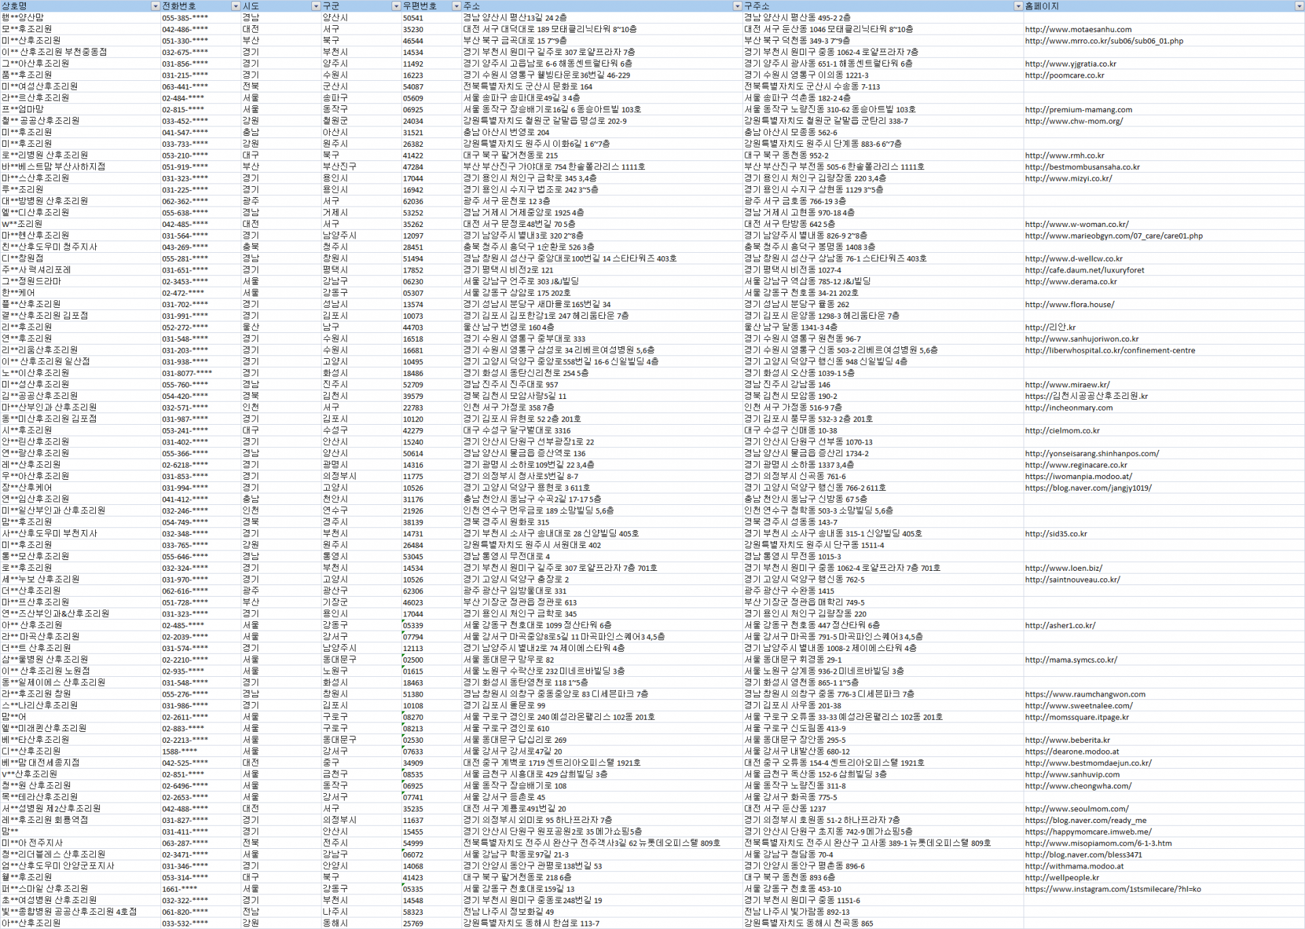Open the 주소 column filter dropdown
This screenshot has height=929, width=1305.
pos(737,6)
